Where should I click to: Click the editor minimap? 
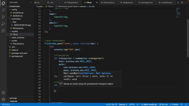178,13
